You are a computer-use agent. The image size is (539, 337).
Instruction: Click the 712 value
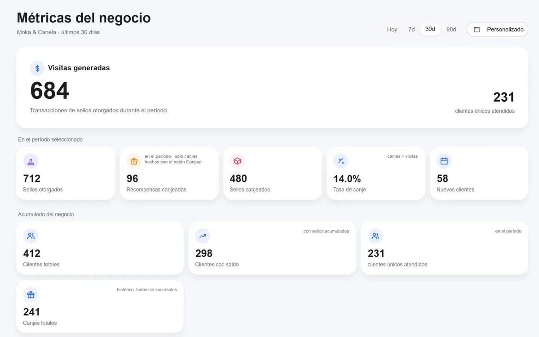coord(32,178)
